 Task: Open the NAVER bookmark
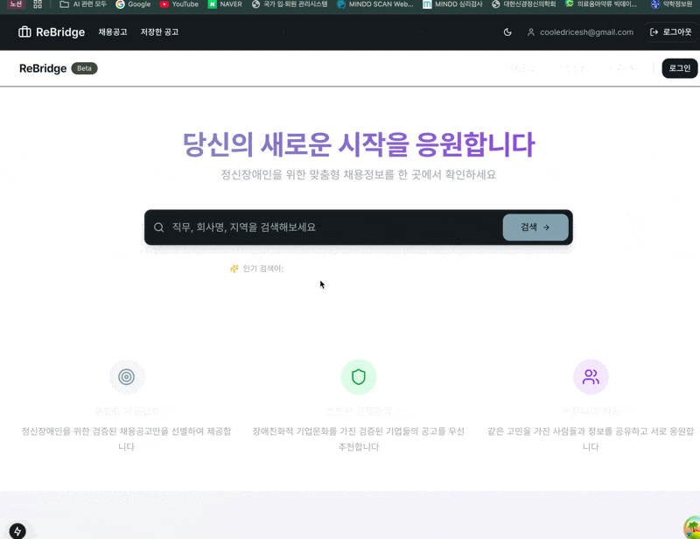click(225, 4)
